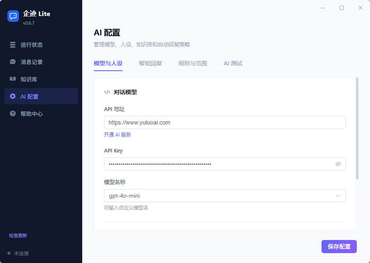Open the 知识库 book icon

click(x=12, y=79)
